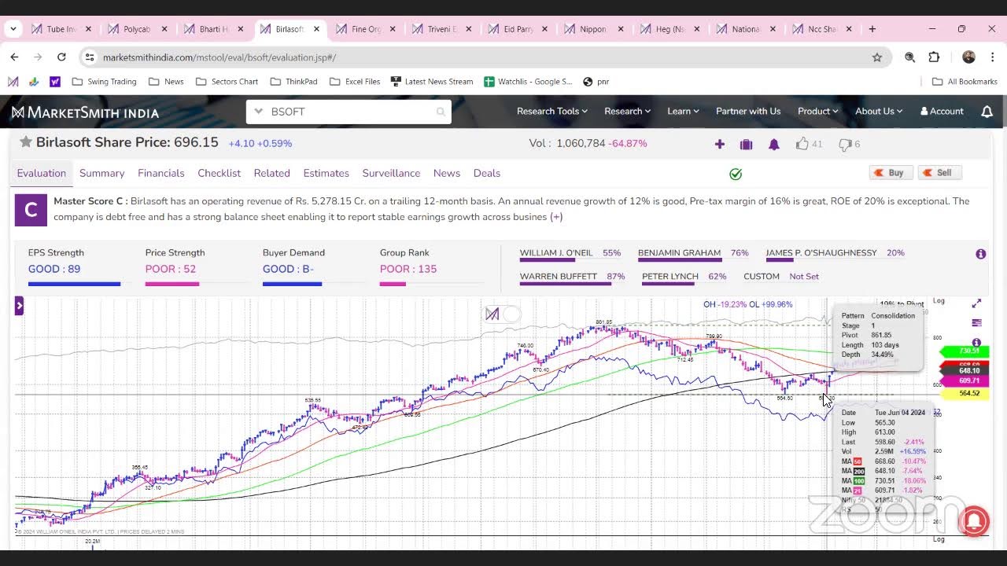This screenshot has width=1007, height=566.
Task: Select the Evaluation tab
Action: (42, 173)
